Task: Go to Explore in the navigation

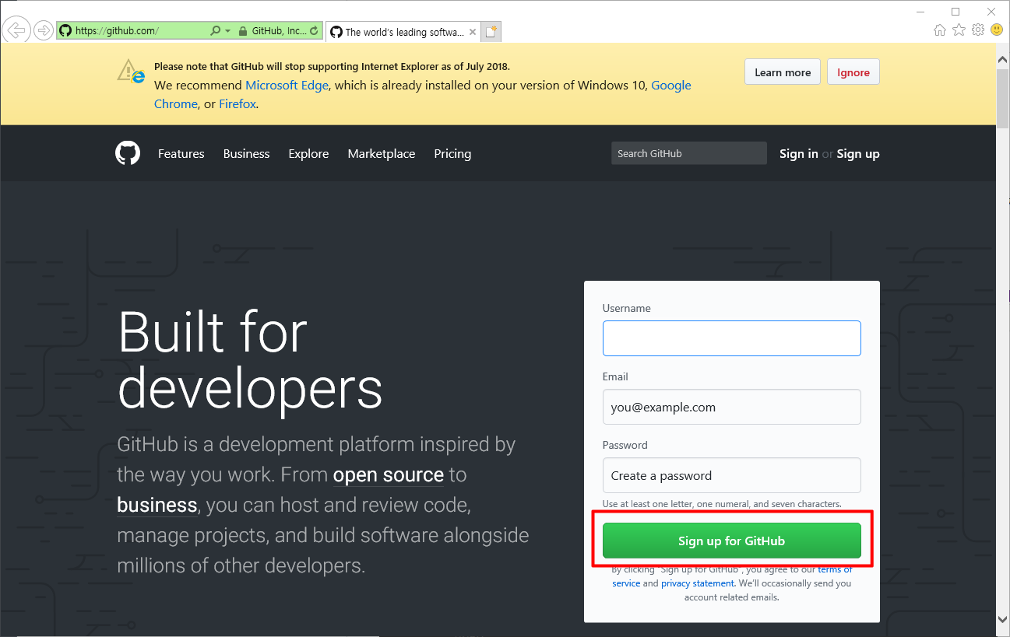Action: point(308,154)
